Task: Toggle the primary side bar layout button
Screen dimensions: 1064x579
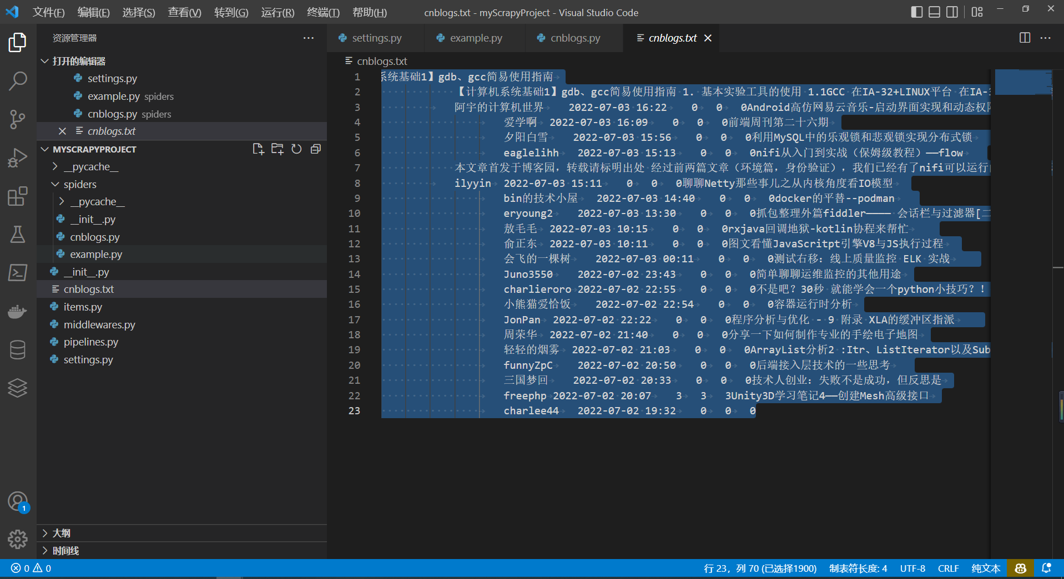Action: (917, 12)
